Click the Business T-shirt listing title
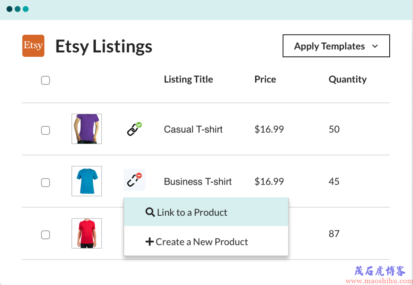The width and height of the screenshot is (413, 285). pos(198,182)
